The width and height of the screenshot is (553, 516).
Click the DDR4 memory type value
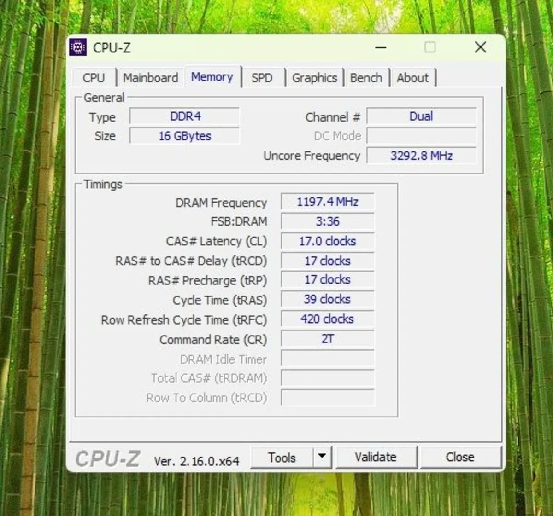point(185,116)
